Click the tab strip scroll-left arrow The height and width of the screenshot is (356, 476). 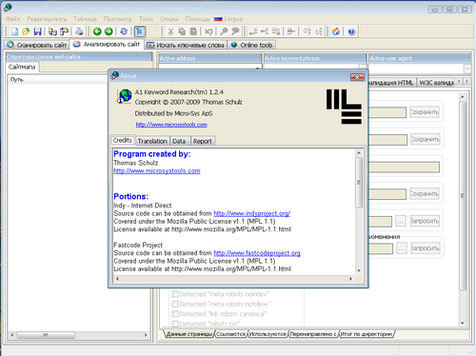(459, 82)
